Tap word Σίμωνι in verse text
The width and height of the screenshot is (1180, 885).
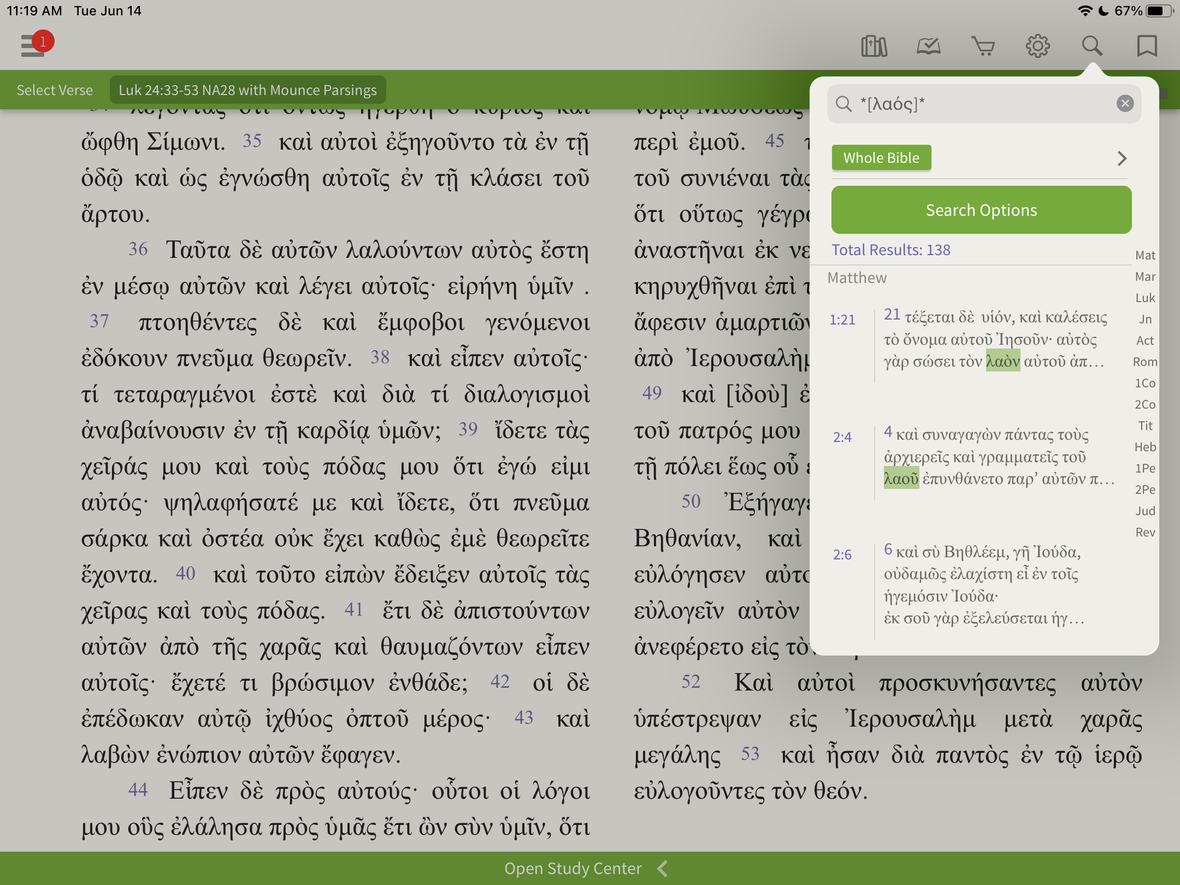(x=186, y=143)
